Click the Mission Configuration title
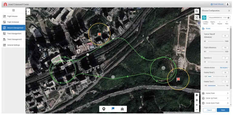The width and height of the screenshot is (233, 115). [211, 11]
